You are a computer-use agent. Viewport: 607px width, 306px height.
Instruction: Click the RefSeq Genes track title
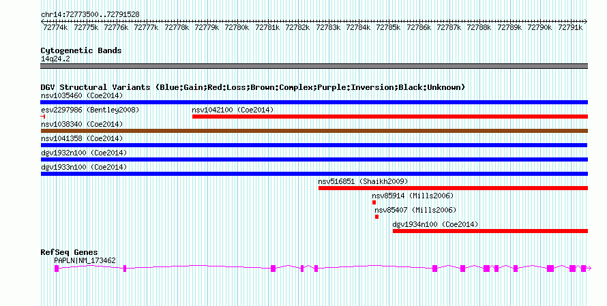69,252
